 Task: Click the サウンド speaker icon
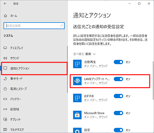5,58
